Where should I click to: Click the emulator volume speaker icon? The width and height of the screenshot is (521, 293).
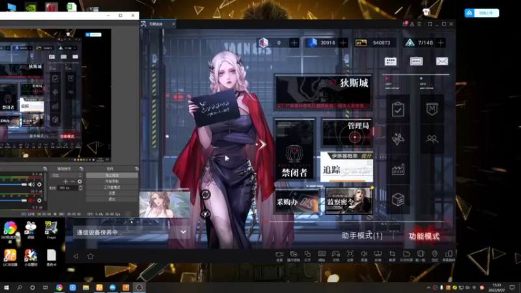pos(364,256)
